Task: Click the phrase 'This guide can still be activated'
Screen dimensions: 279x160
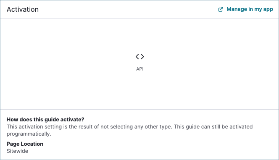Action: [213, 127]
